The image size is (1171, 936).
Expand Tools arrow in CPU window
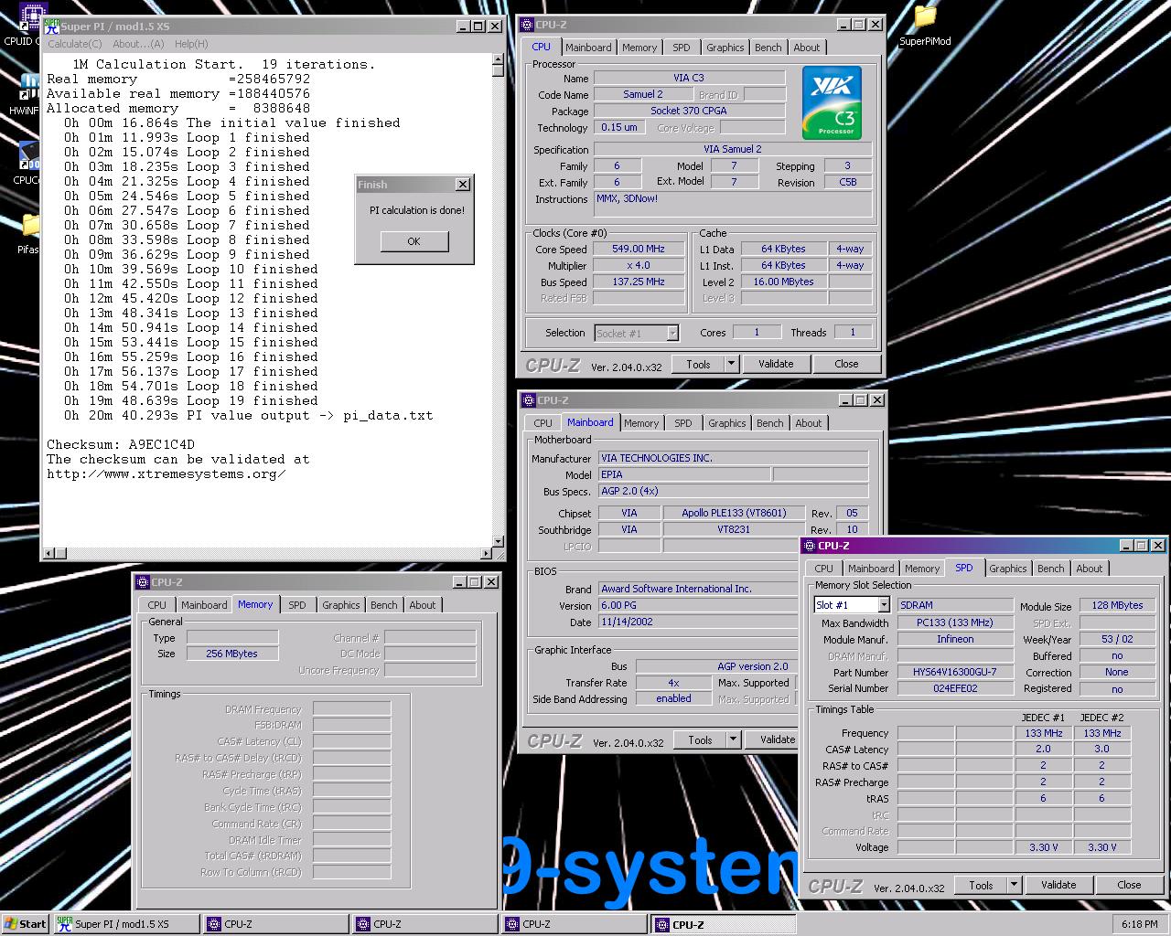pos(732,364)
